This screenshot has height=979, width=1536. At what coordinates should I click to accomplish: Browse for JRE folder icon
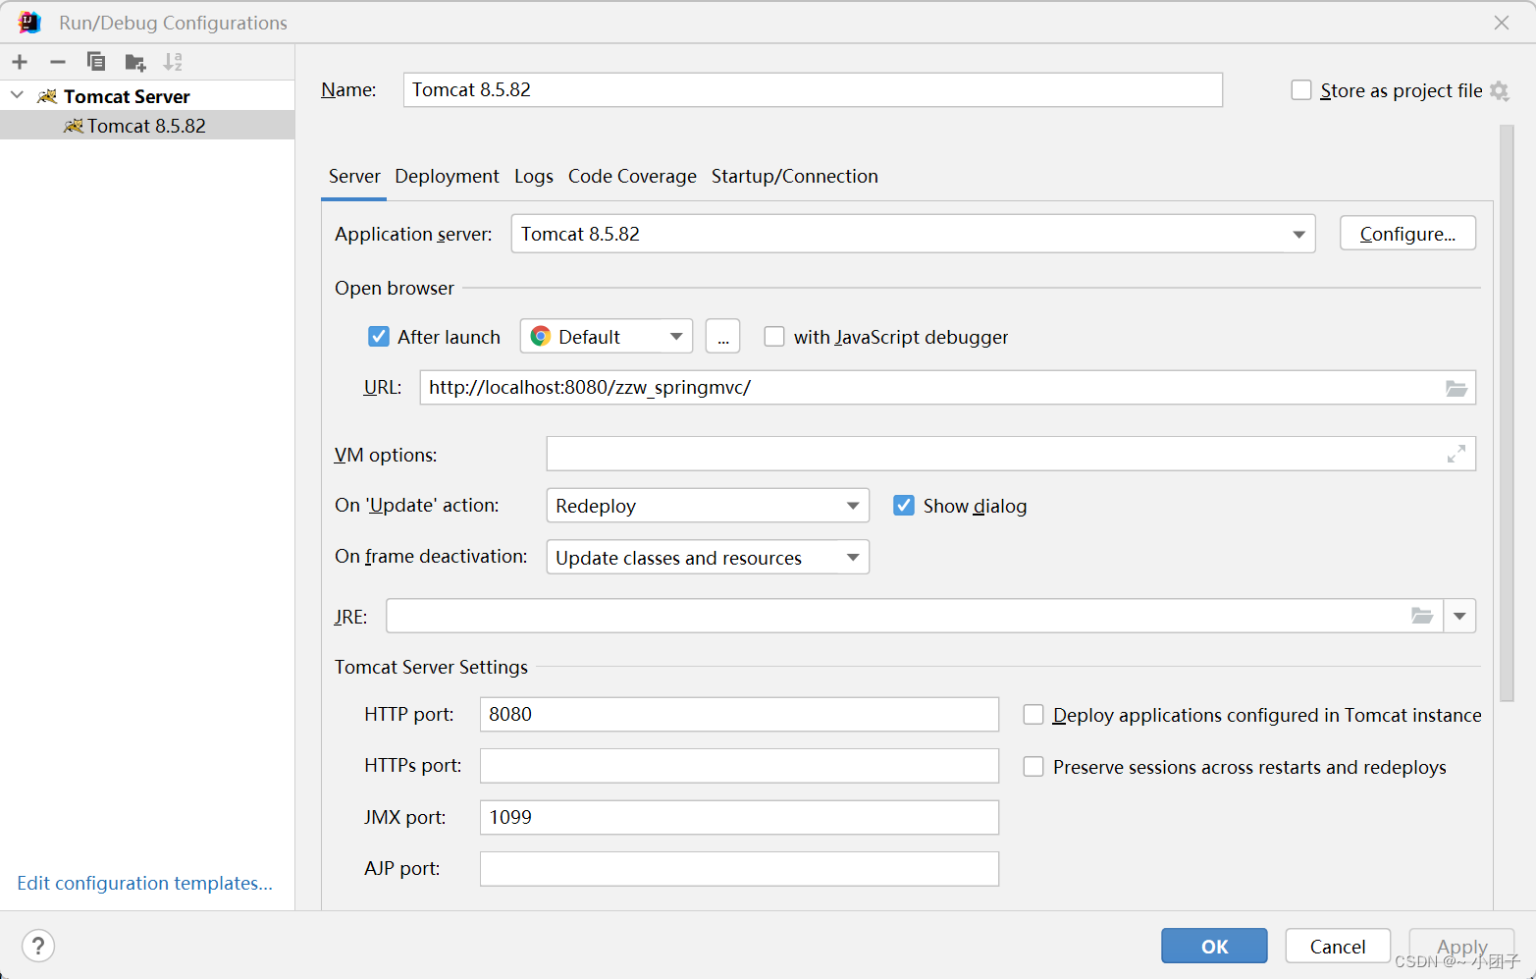pyautogui.click(x=1422, y=616)
